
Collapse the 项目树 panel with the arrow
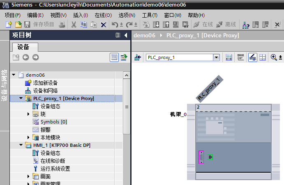click(126, 35)
